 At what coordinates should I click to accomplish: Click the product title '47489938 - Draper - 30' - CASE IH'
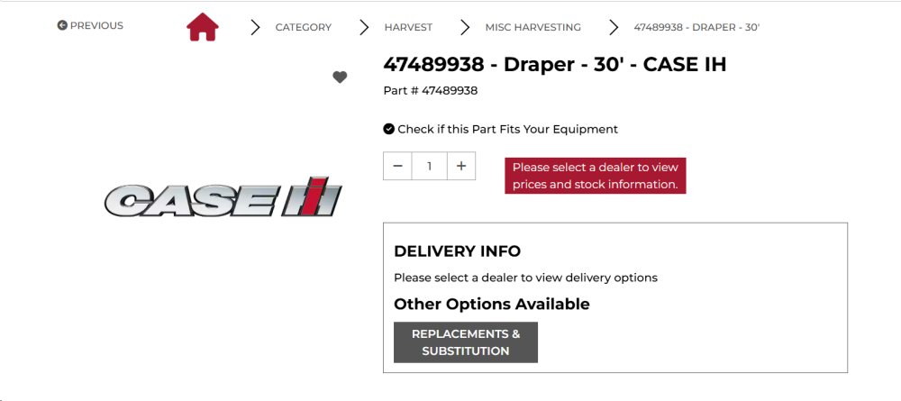[x=554, y=64]
